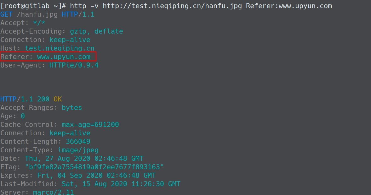The height and width of the screenshot is (195, 371).
Task: Click the Last-Modified timestamp value
Action: (x=121, y=184)
